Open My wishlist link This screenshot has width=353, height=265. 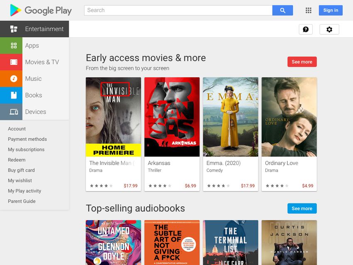20,181
